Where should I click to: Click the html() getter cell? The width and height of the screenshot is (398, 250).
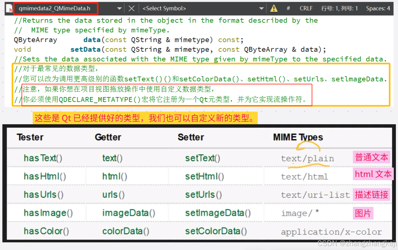click(x=115, y=176)
